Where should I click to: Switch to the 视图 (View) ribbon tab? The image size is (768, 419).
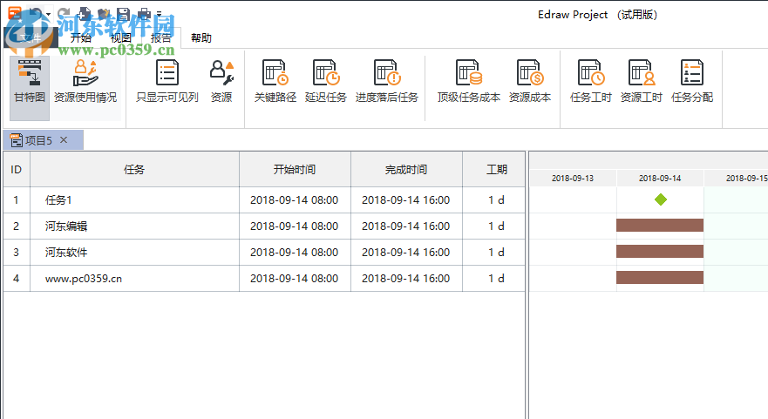click(120, 37)
